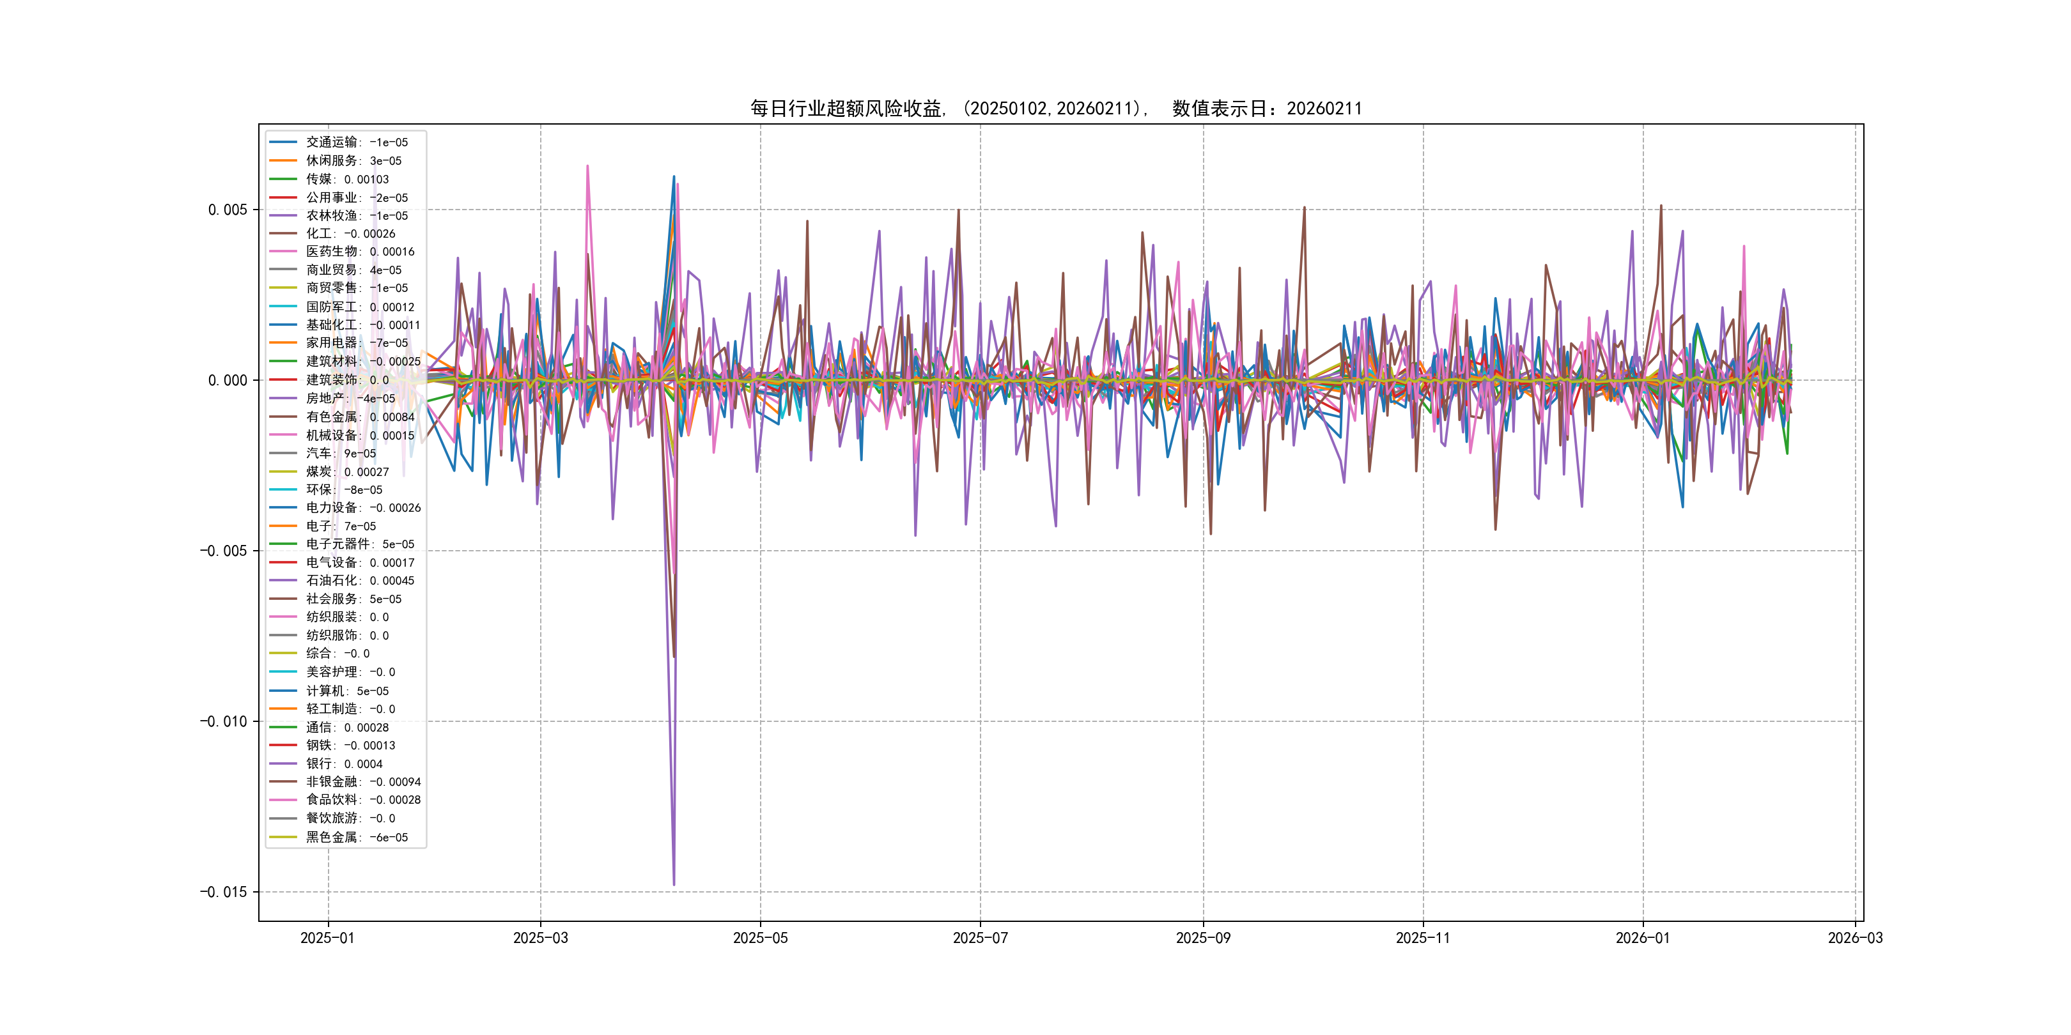
Task: Click the 国防军工 legend line marker
Action: coord(283,307)
